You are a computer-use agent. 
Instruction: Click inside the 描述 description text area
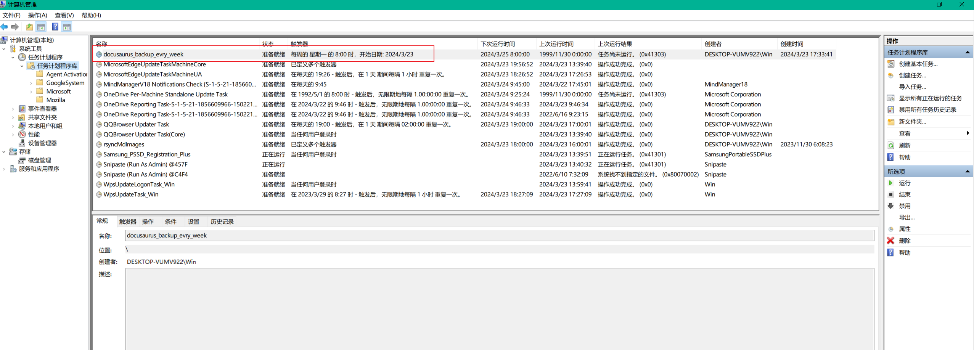(x=500, y=309)
